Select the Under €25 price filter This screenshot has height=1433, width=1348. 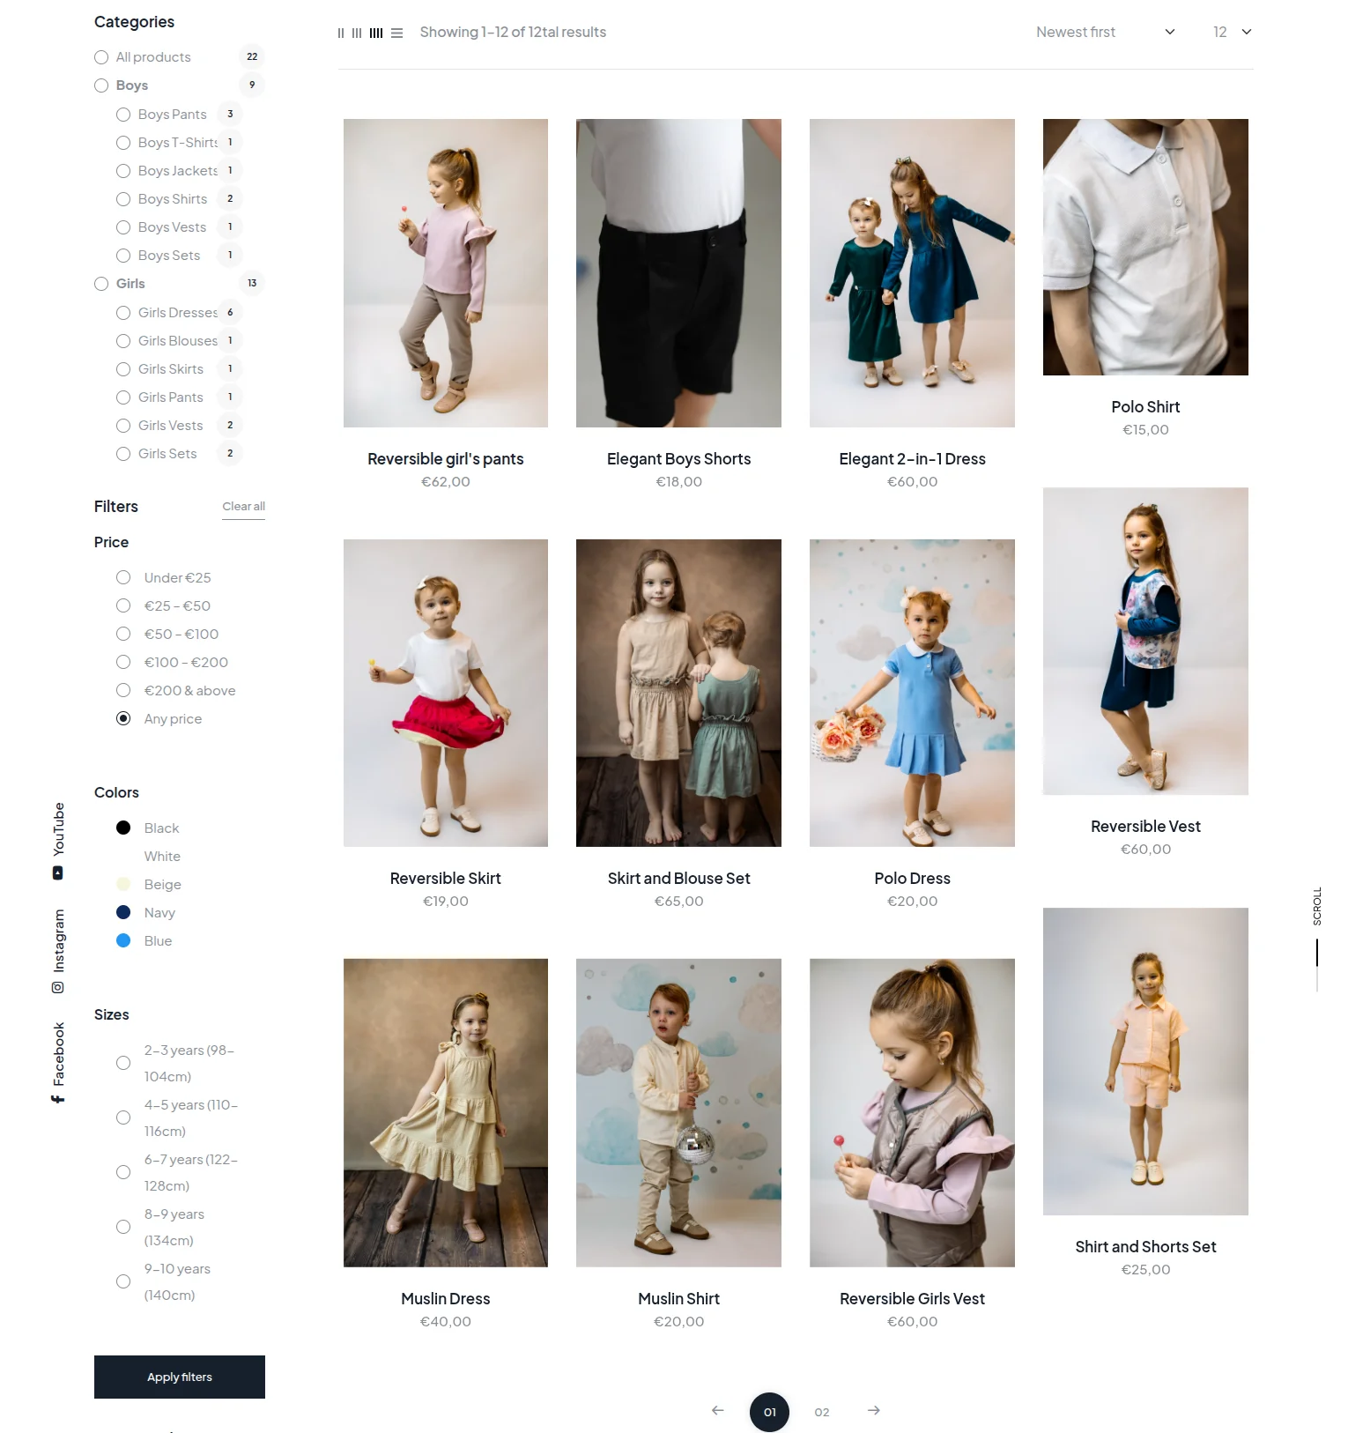(x=123, y=577)
